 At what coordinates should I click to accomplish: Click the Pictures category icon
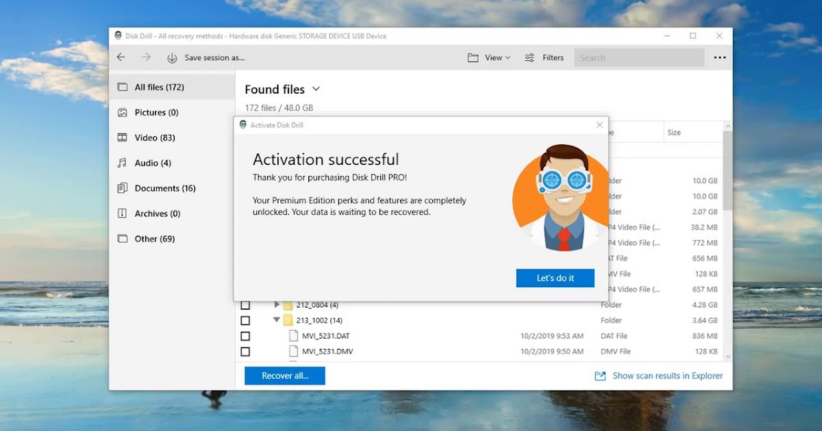pos(123,112)
